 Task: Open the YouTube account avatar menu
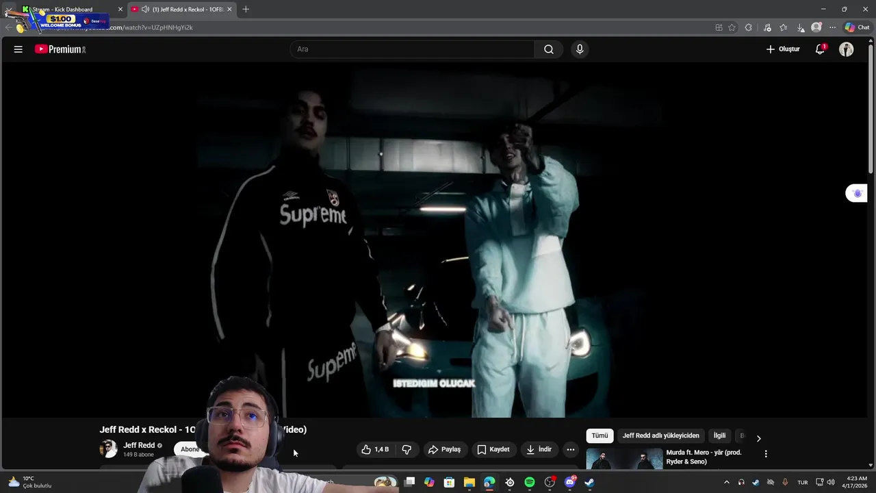coord(847,49)
